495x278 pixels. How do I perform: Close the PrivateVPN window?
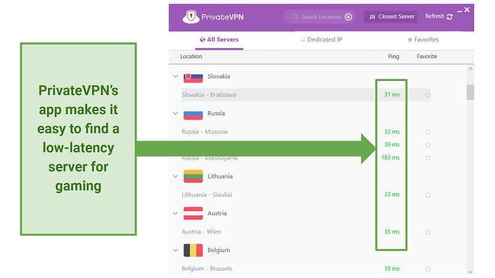coord(467,10)
